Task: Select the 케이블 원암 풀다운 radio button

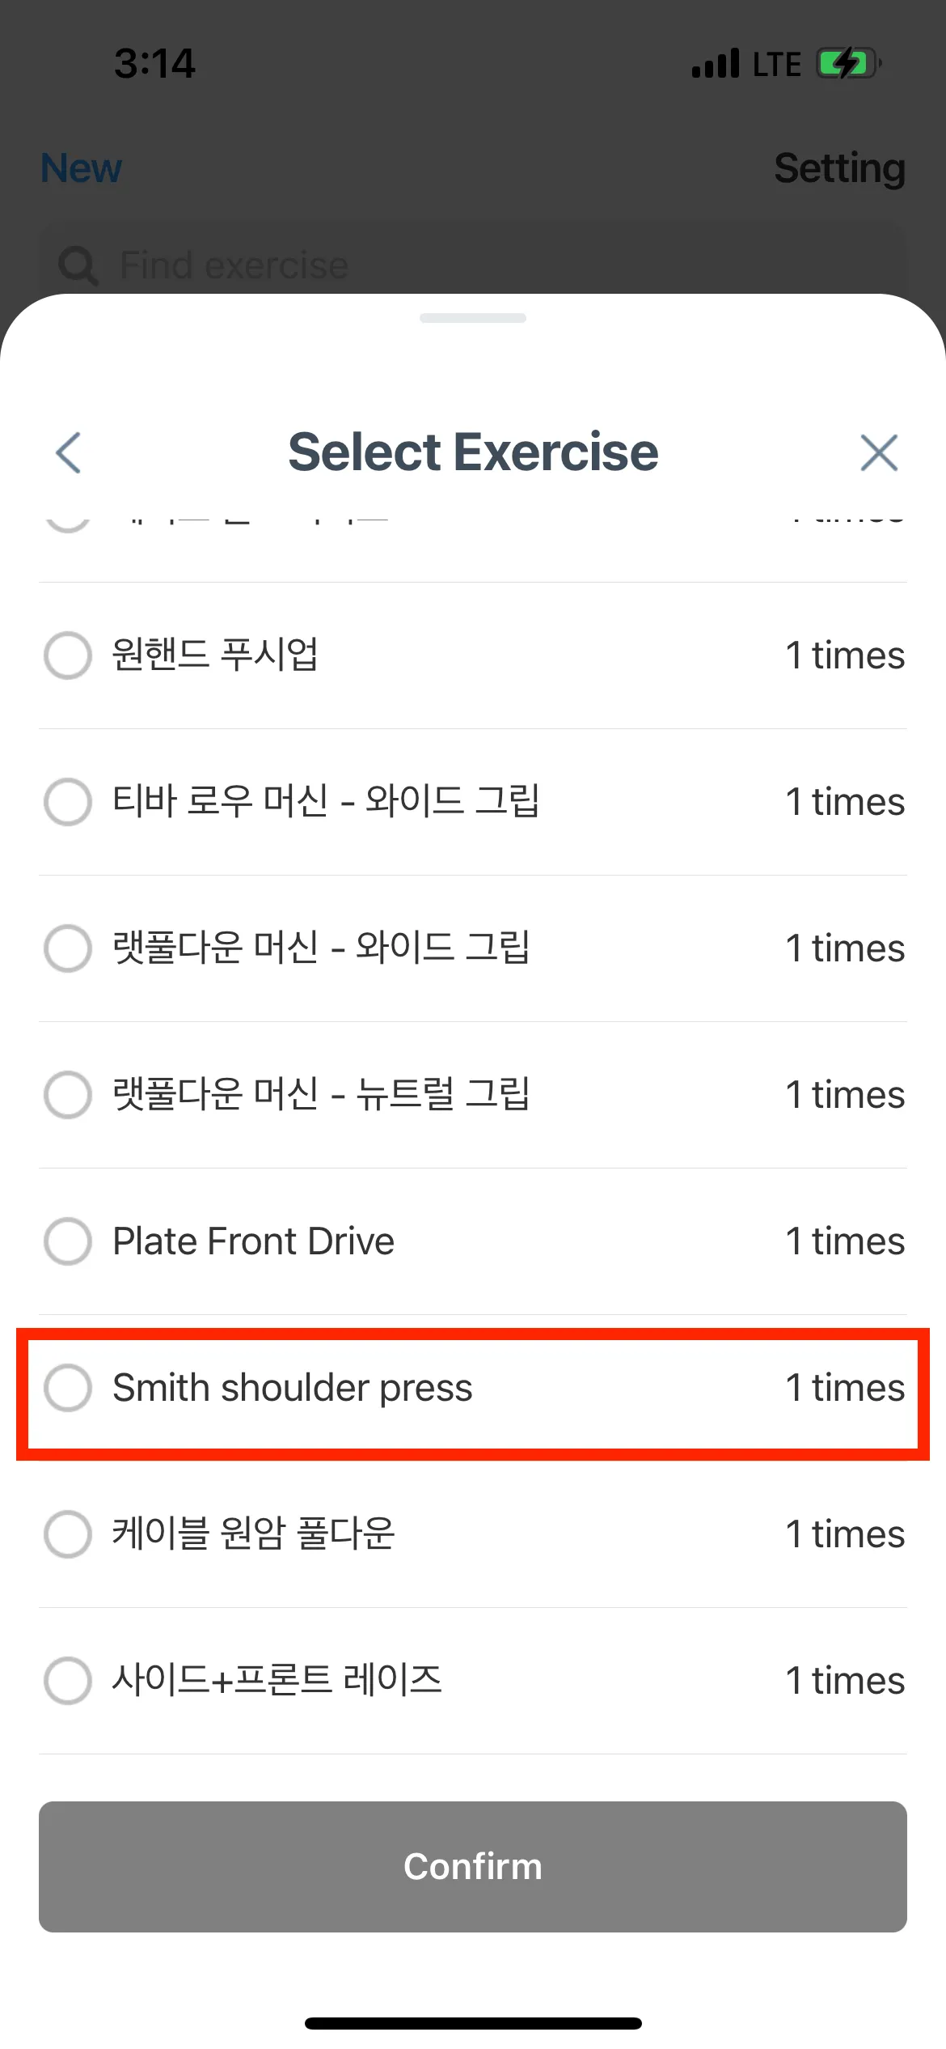Action: (68, 1534)
